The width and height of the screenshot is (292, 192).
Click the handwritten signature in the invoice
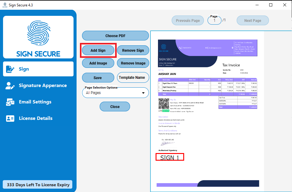(x=168, y=143)
